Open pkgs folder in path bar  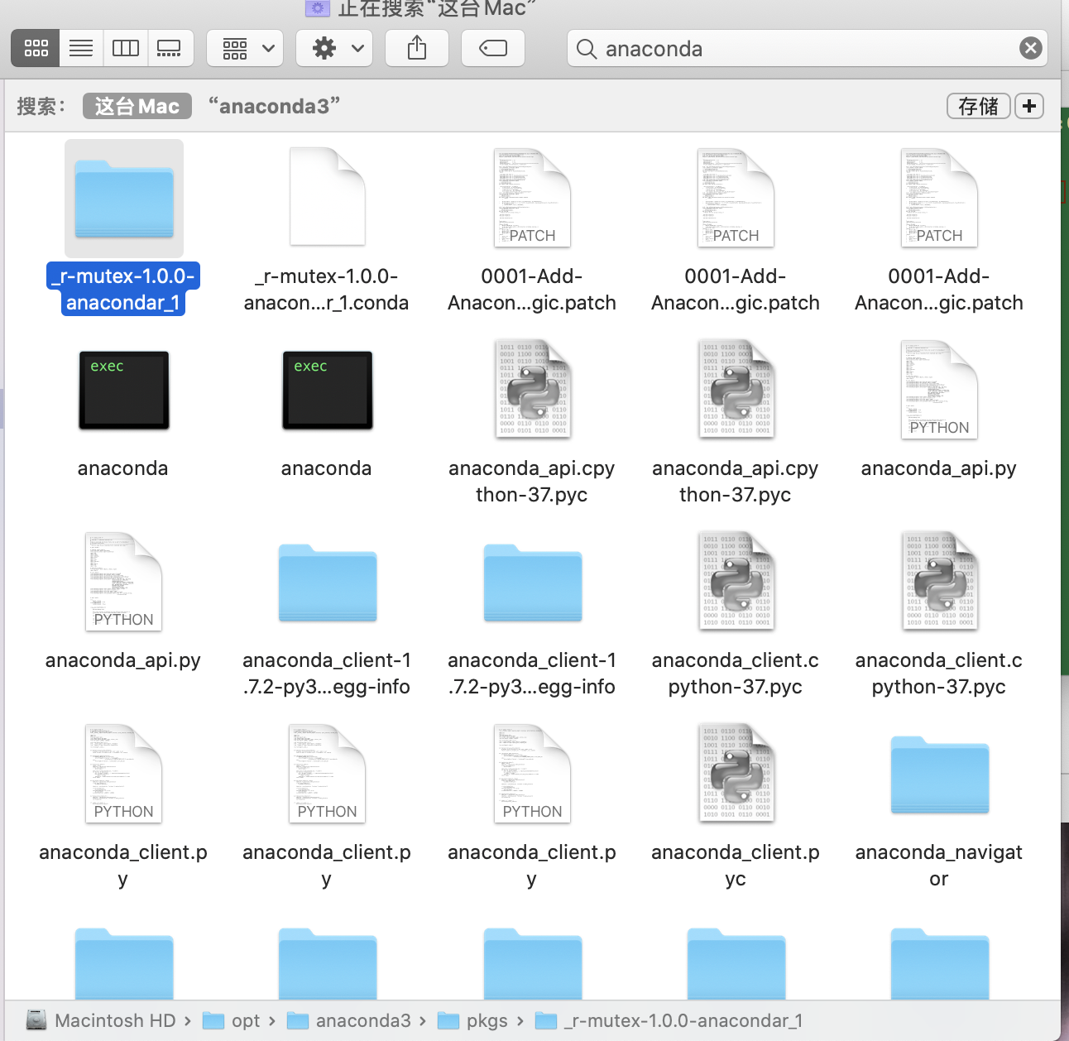[473, 1020]
